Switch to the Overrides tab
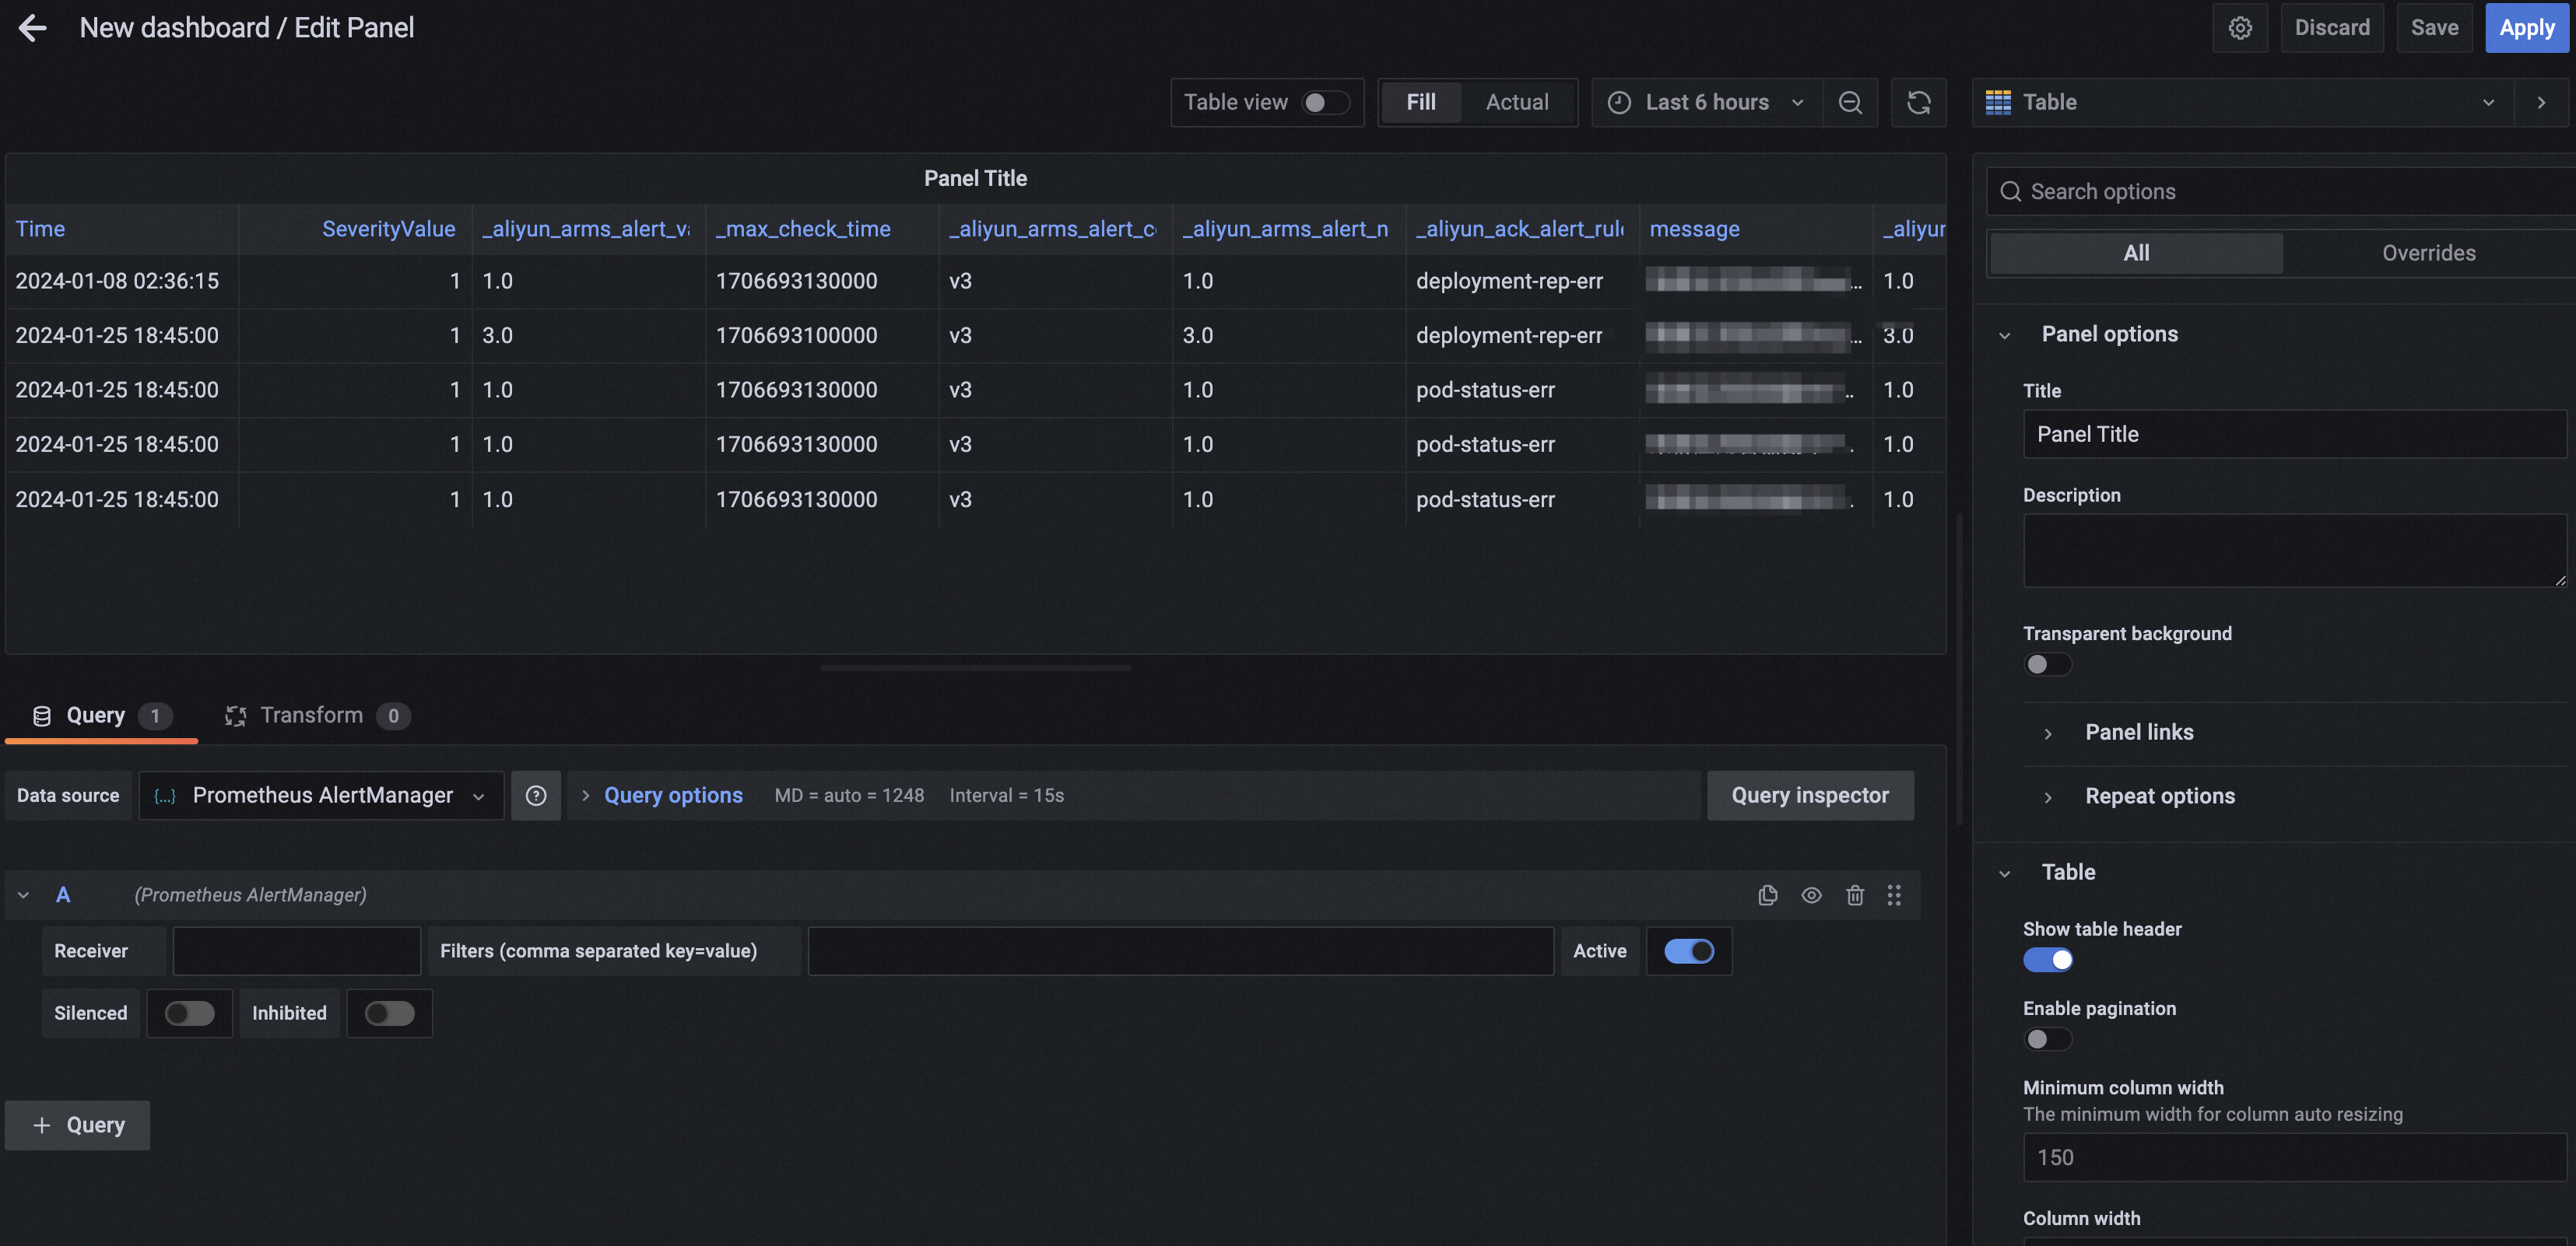 2428,253
